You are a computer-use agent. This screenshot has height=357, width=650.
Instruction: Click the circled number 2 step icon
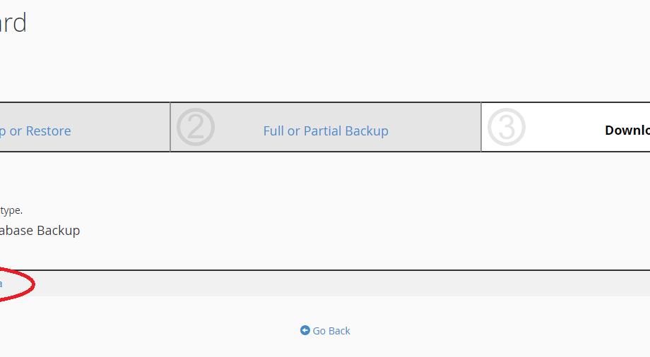coord(196,127)
